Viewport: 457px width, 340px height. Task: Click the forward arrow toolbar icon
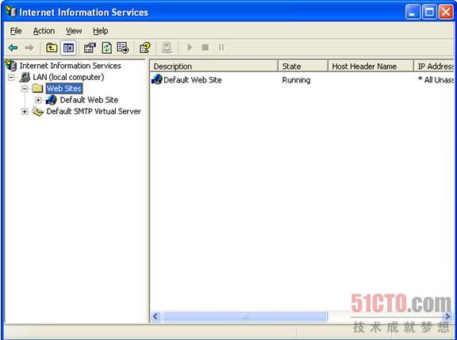tap(29, 48)
